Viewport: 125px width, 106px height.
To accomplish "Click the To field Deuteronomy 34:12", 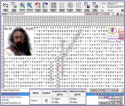I will pyautogui.click(x=116, y=7).
